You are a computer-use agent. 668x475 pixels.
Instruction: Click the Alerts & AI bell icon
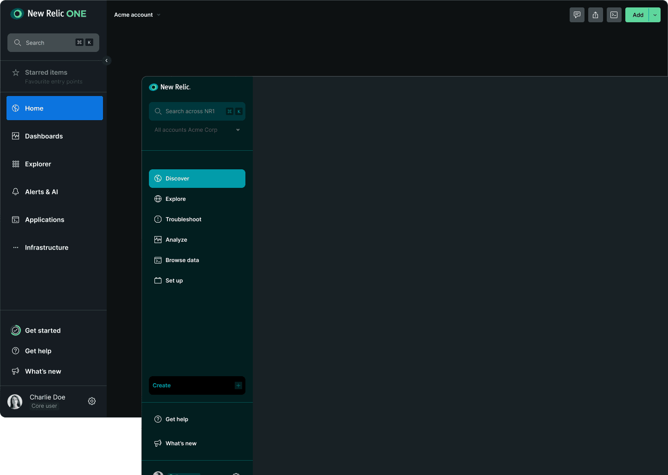16,192
